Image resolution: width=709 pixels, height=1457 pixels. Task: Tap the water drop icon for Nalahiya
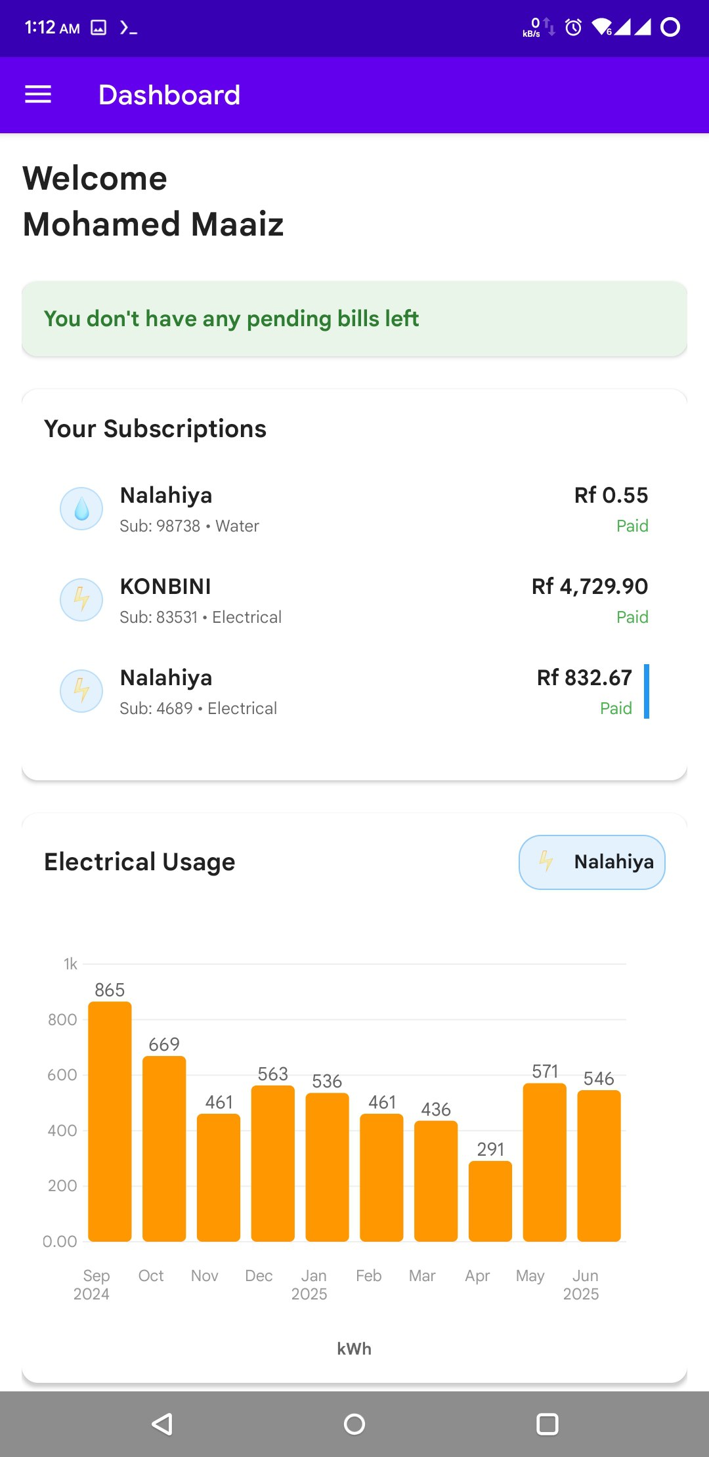point(81,509)
